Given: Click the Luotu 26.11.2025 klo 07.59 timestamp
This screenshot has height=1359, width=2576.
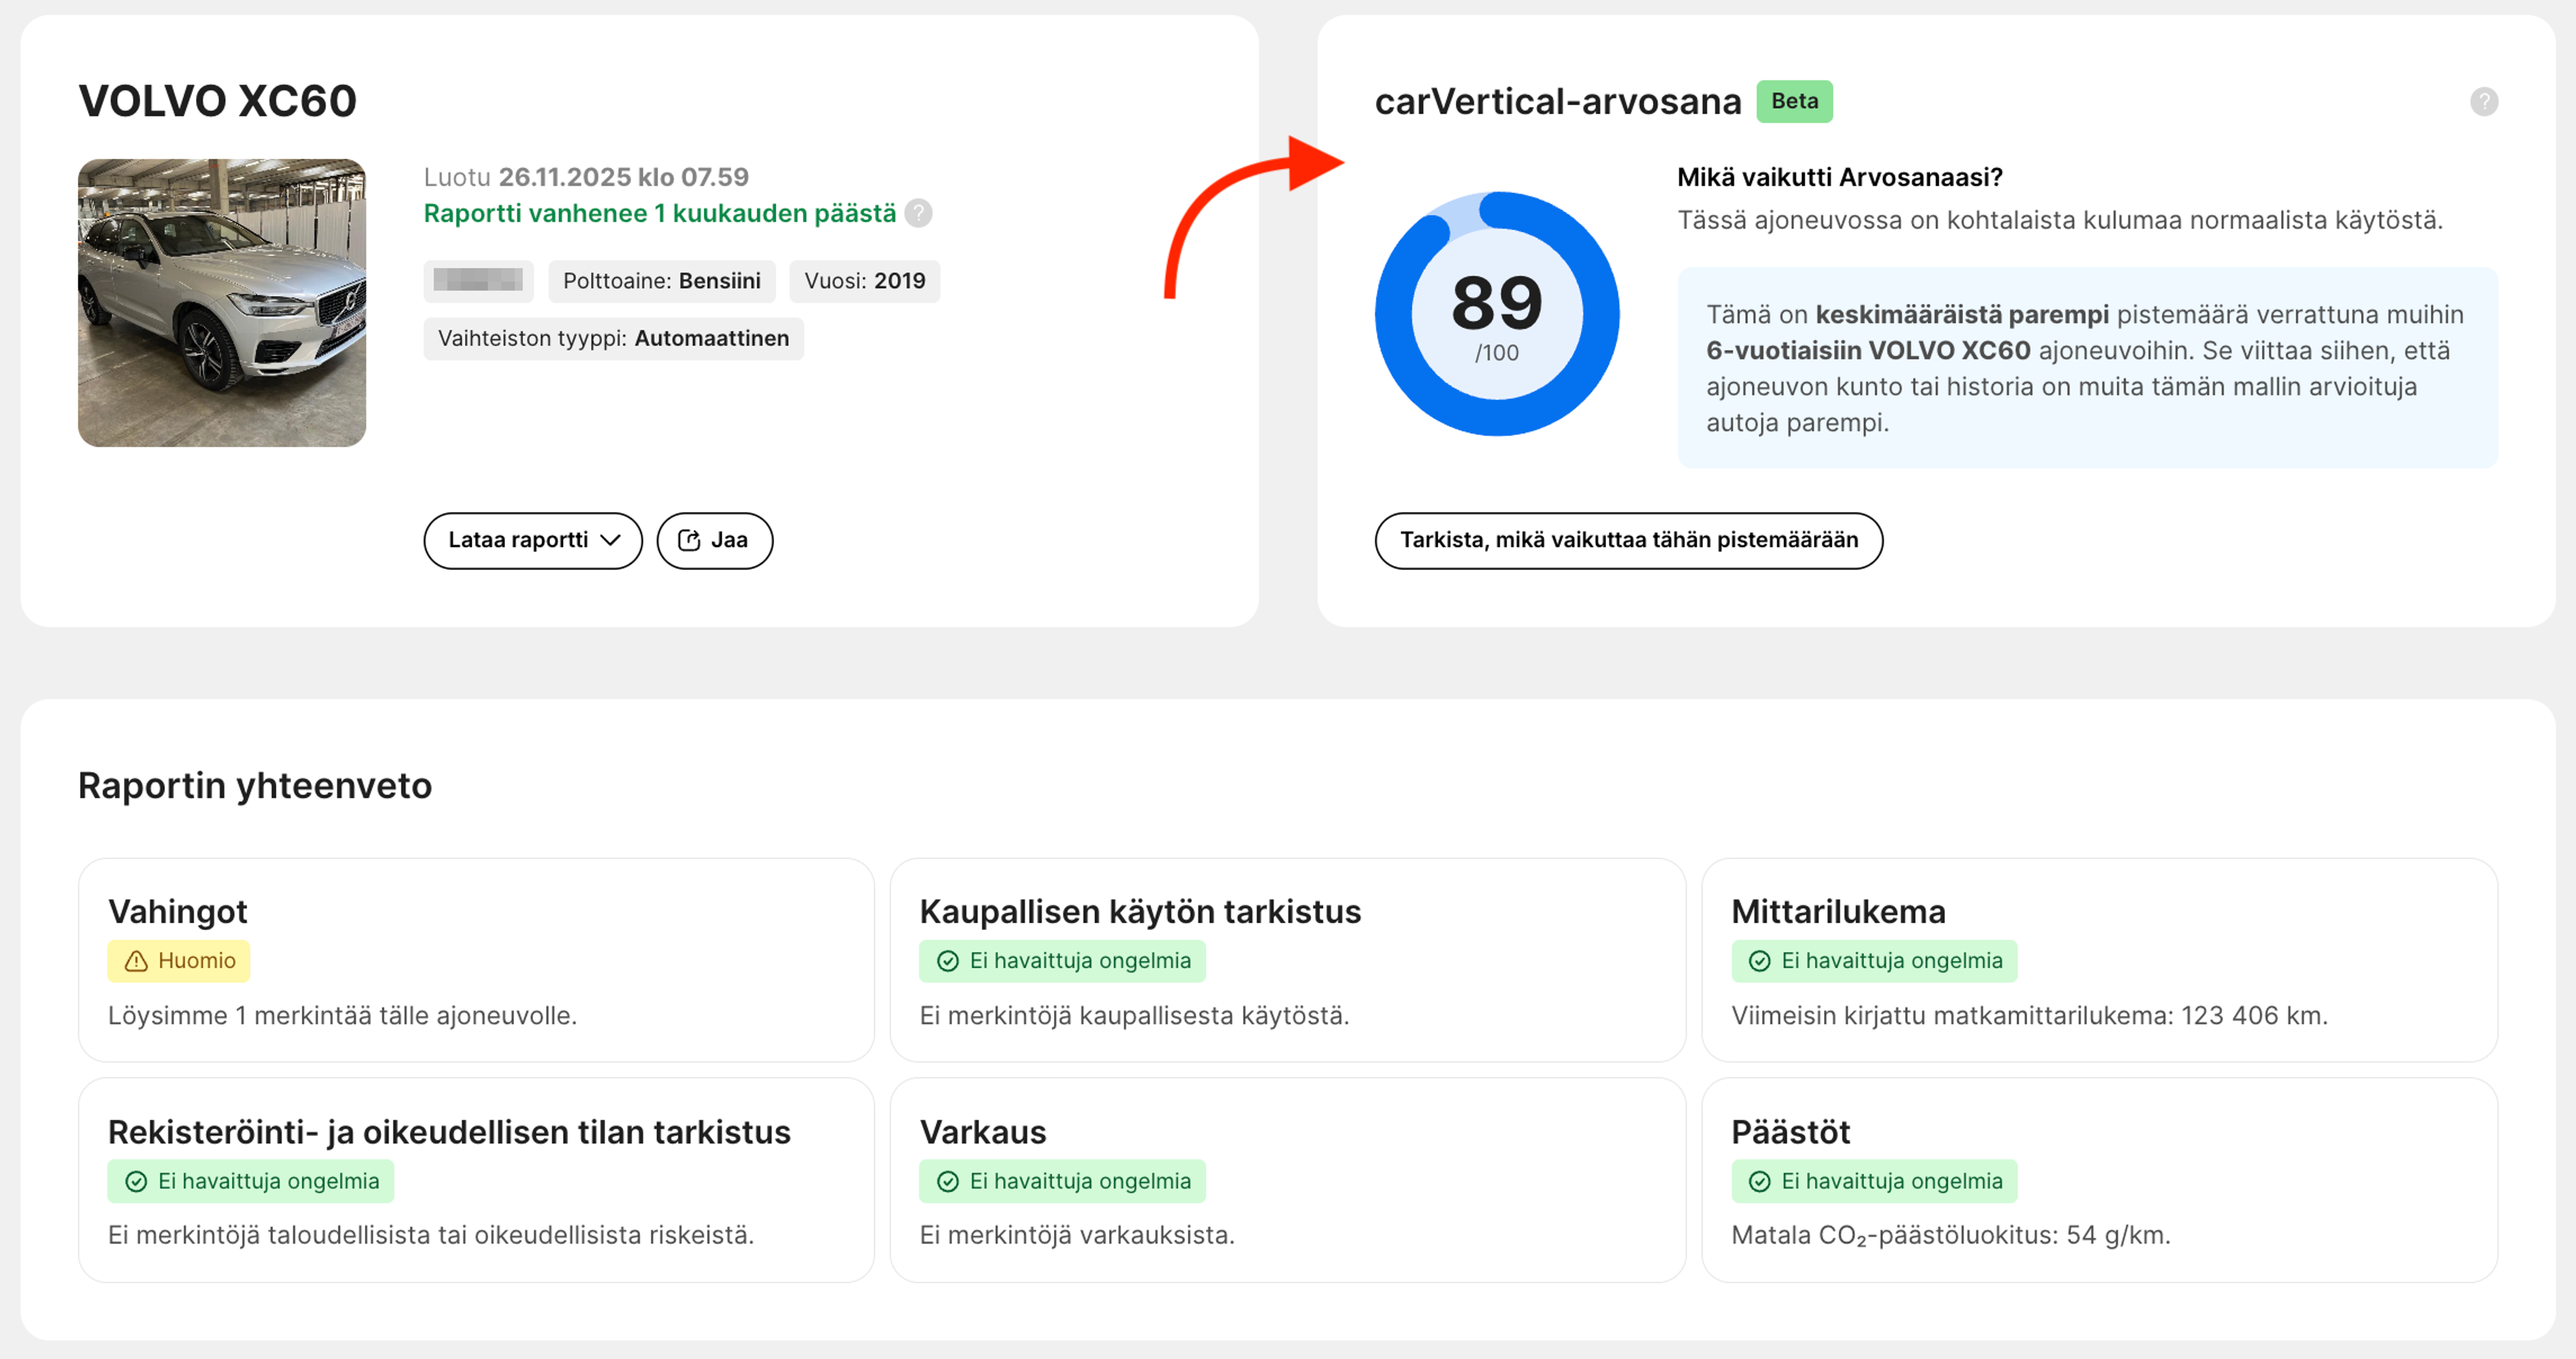Looking at the screenshot, I should coord(586,178).
